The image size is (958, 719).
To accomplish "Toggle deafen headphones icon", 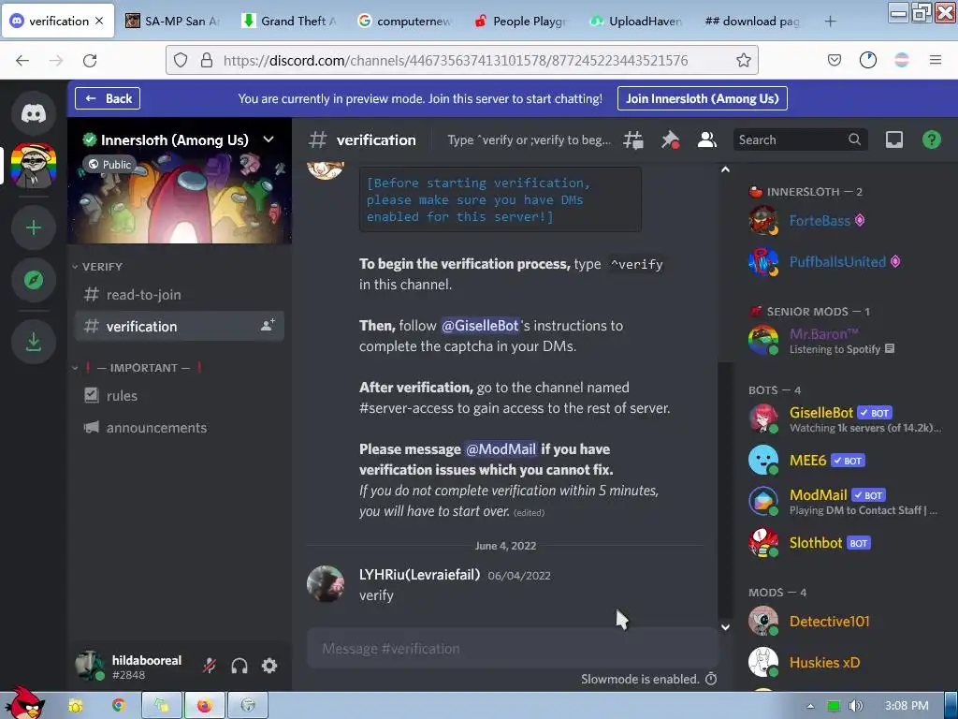I will pos(239,666).
